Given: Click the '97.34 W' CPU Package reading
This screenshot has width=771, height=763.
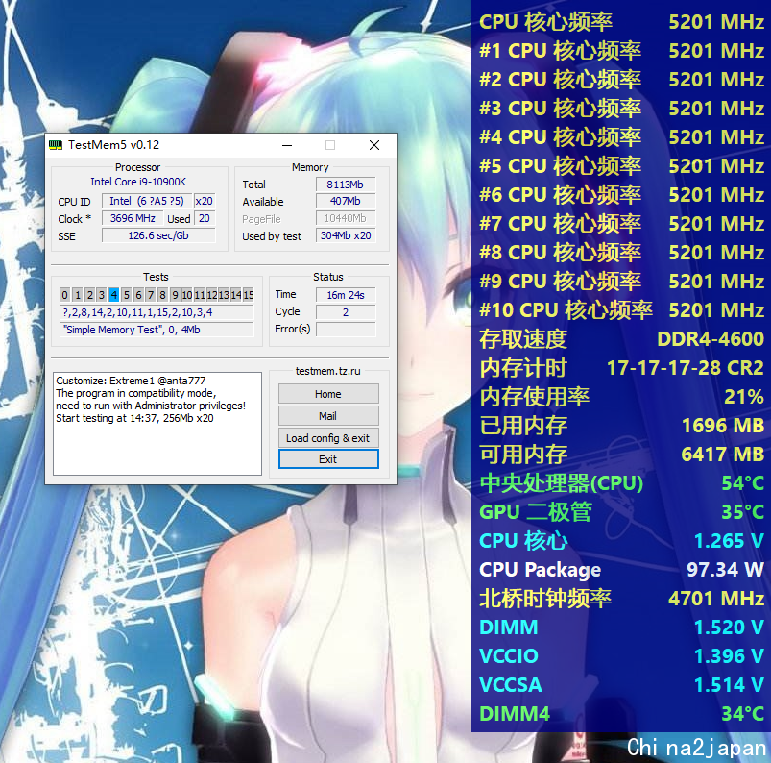Looking at the screenshot, I should (725, 570).
